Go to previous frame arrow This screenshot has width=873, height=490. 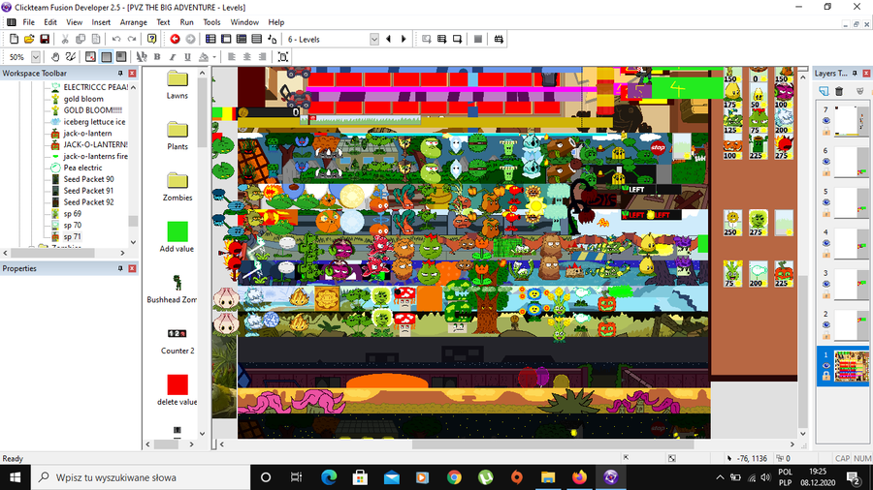point(389,39)
